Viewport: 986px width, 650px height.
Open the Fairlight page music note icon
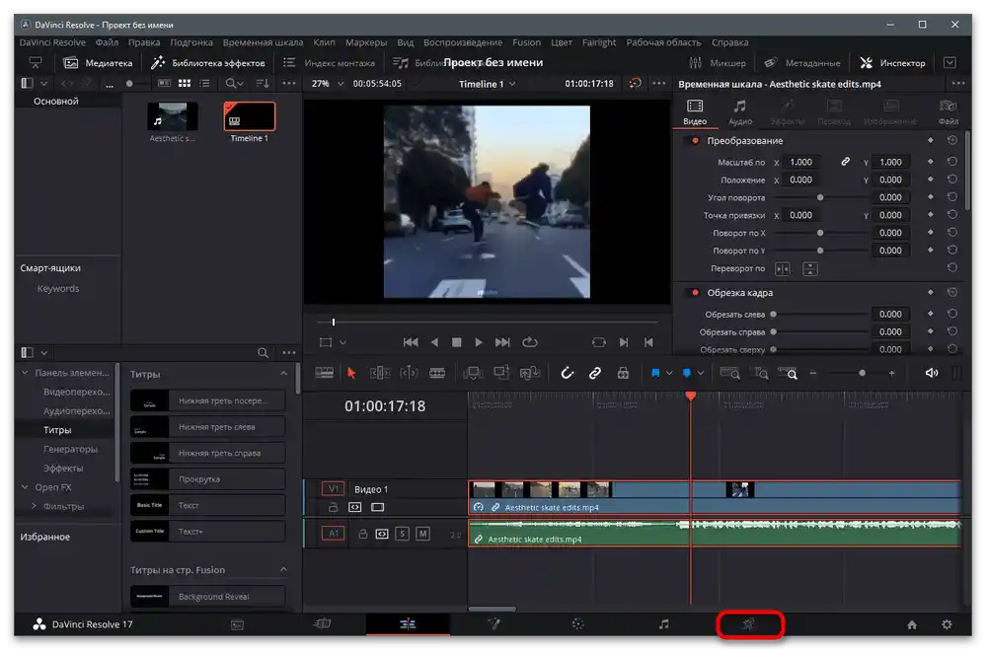[x=663, y=624]
